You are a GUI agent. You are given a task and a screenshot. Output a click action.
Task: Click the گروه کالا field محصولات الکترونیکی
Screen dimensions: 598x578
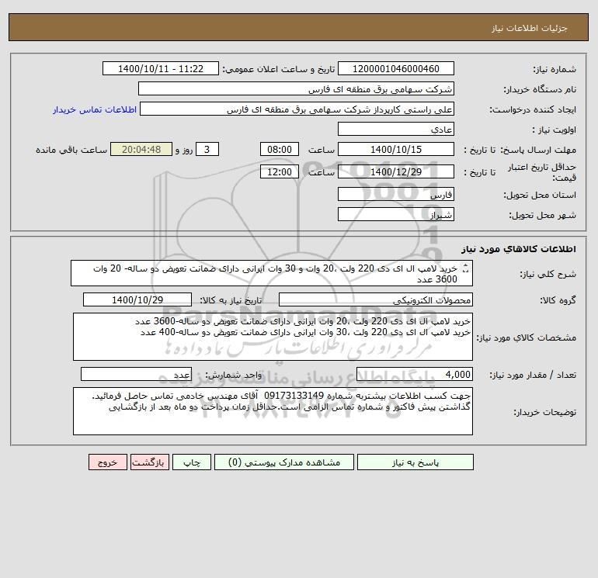tap(376, 299)
